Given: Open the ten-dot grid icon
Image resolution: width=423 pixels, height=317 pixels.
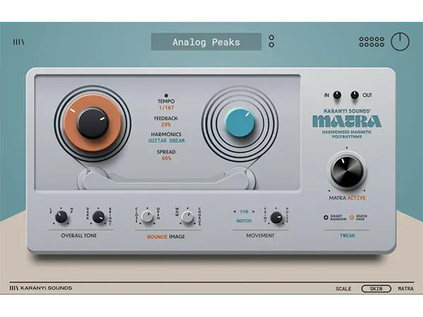Looking at the screenshot, I should tap(372, 42).
